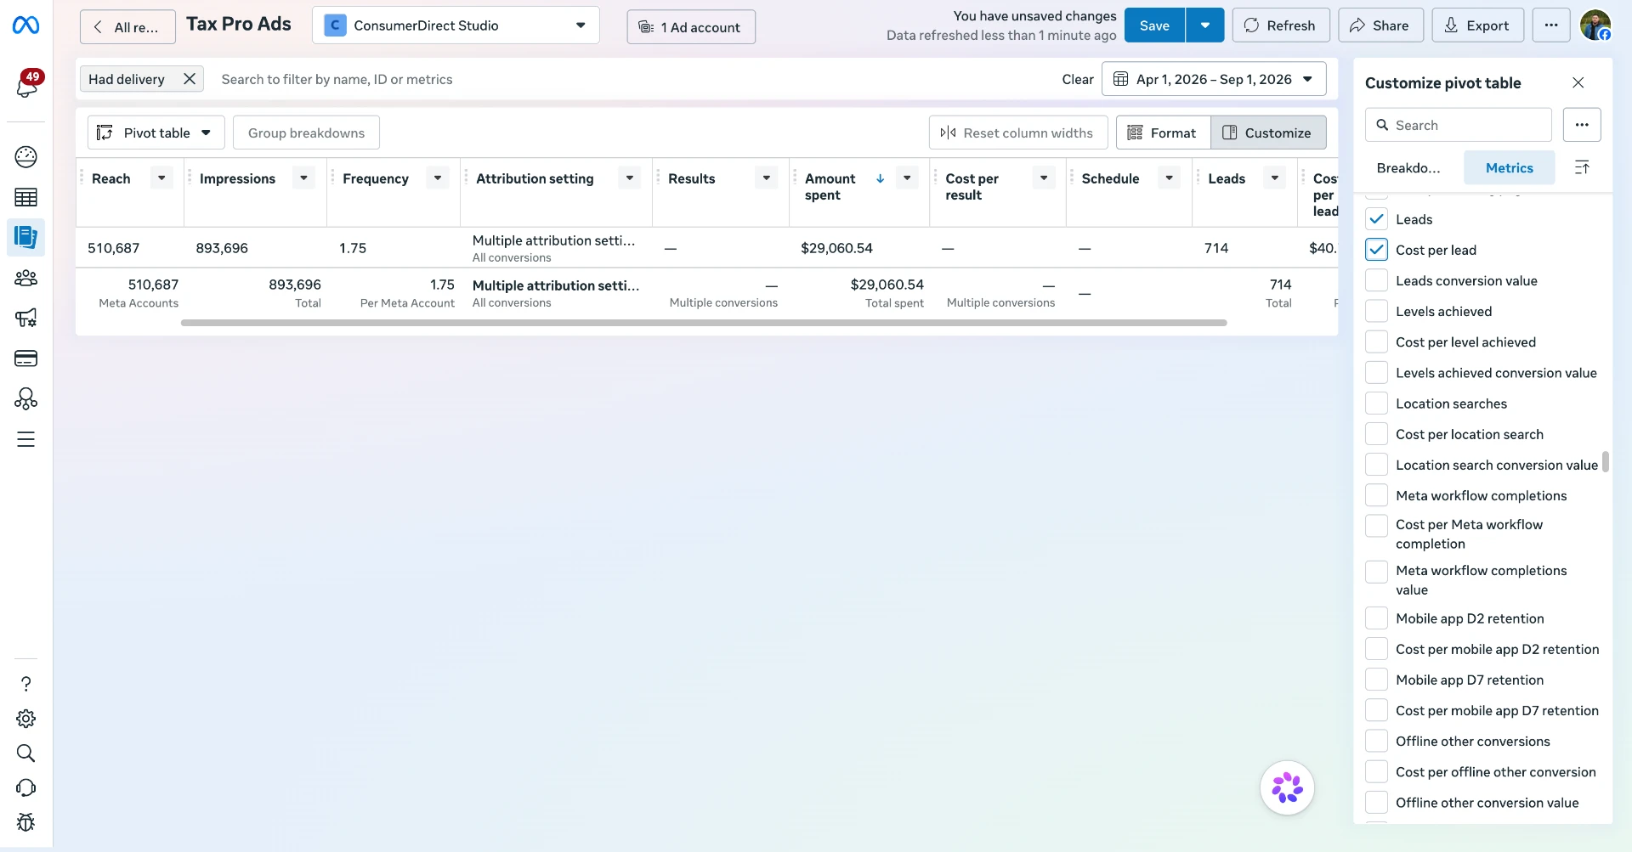
Task: Open the bug report icon
Action: (x=25, y=822)
